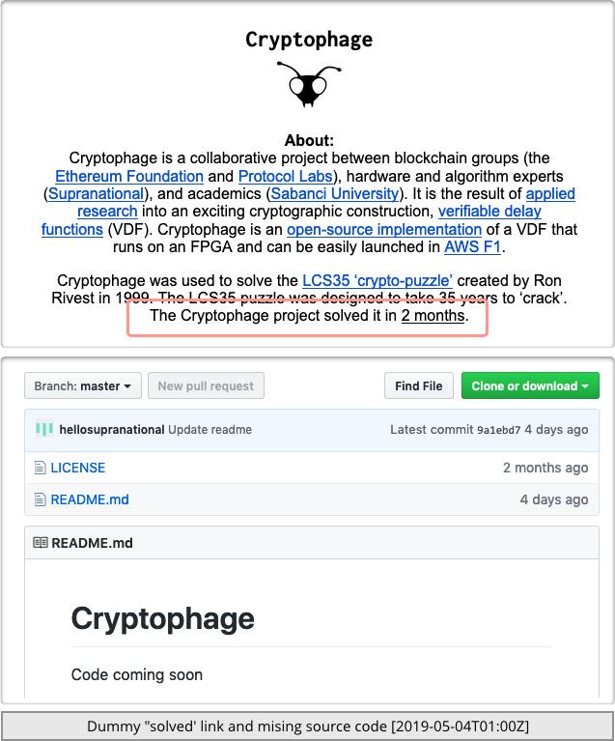Open the Branch: master dropdown
The image size is (615, 741).
83,385
